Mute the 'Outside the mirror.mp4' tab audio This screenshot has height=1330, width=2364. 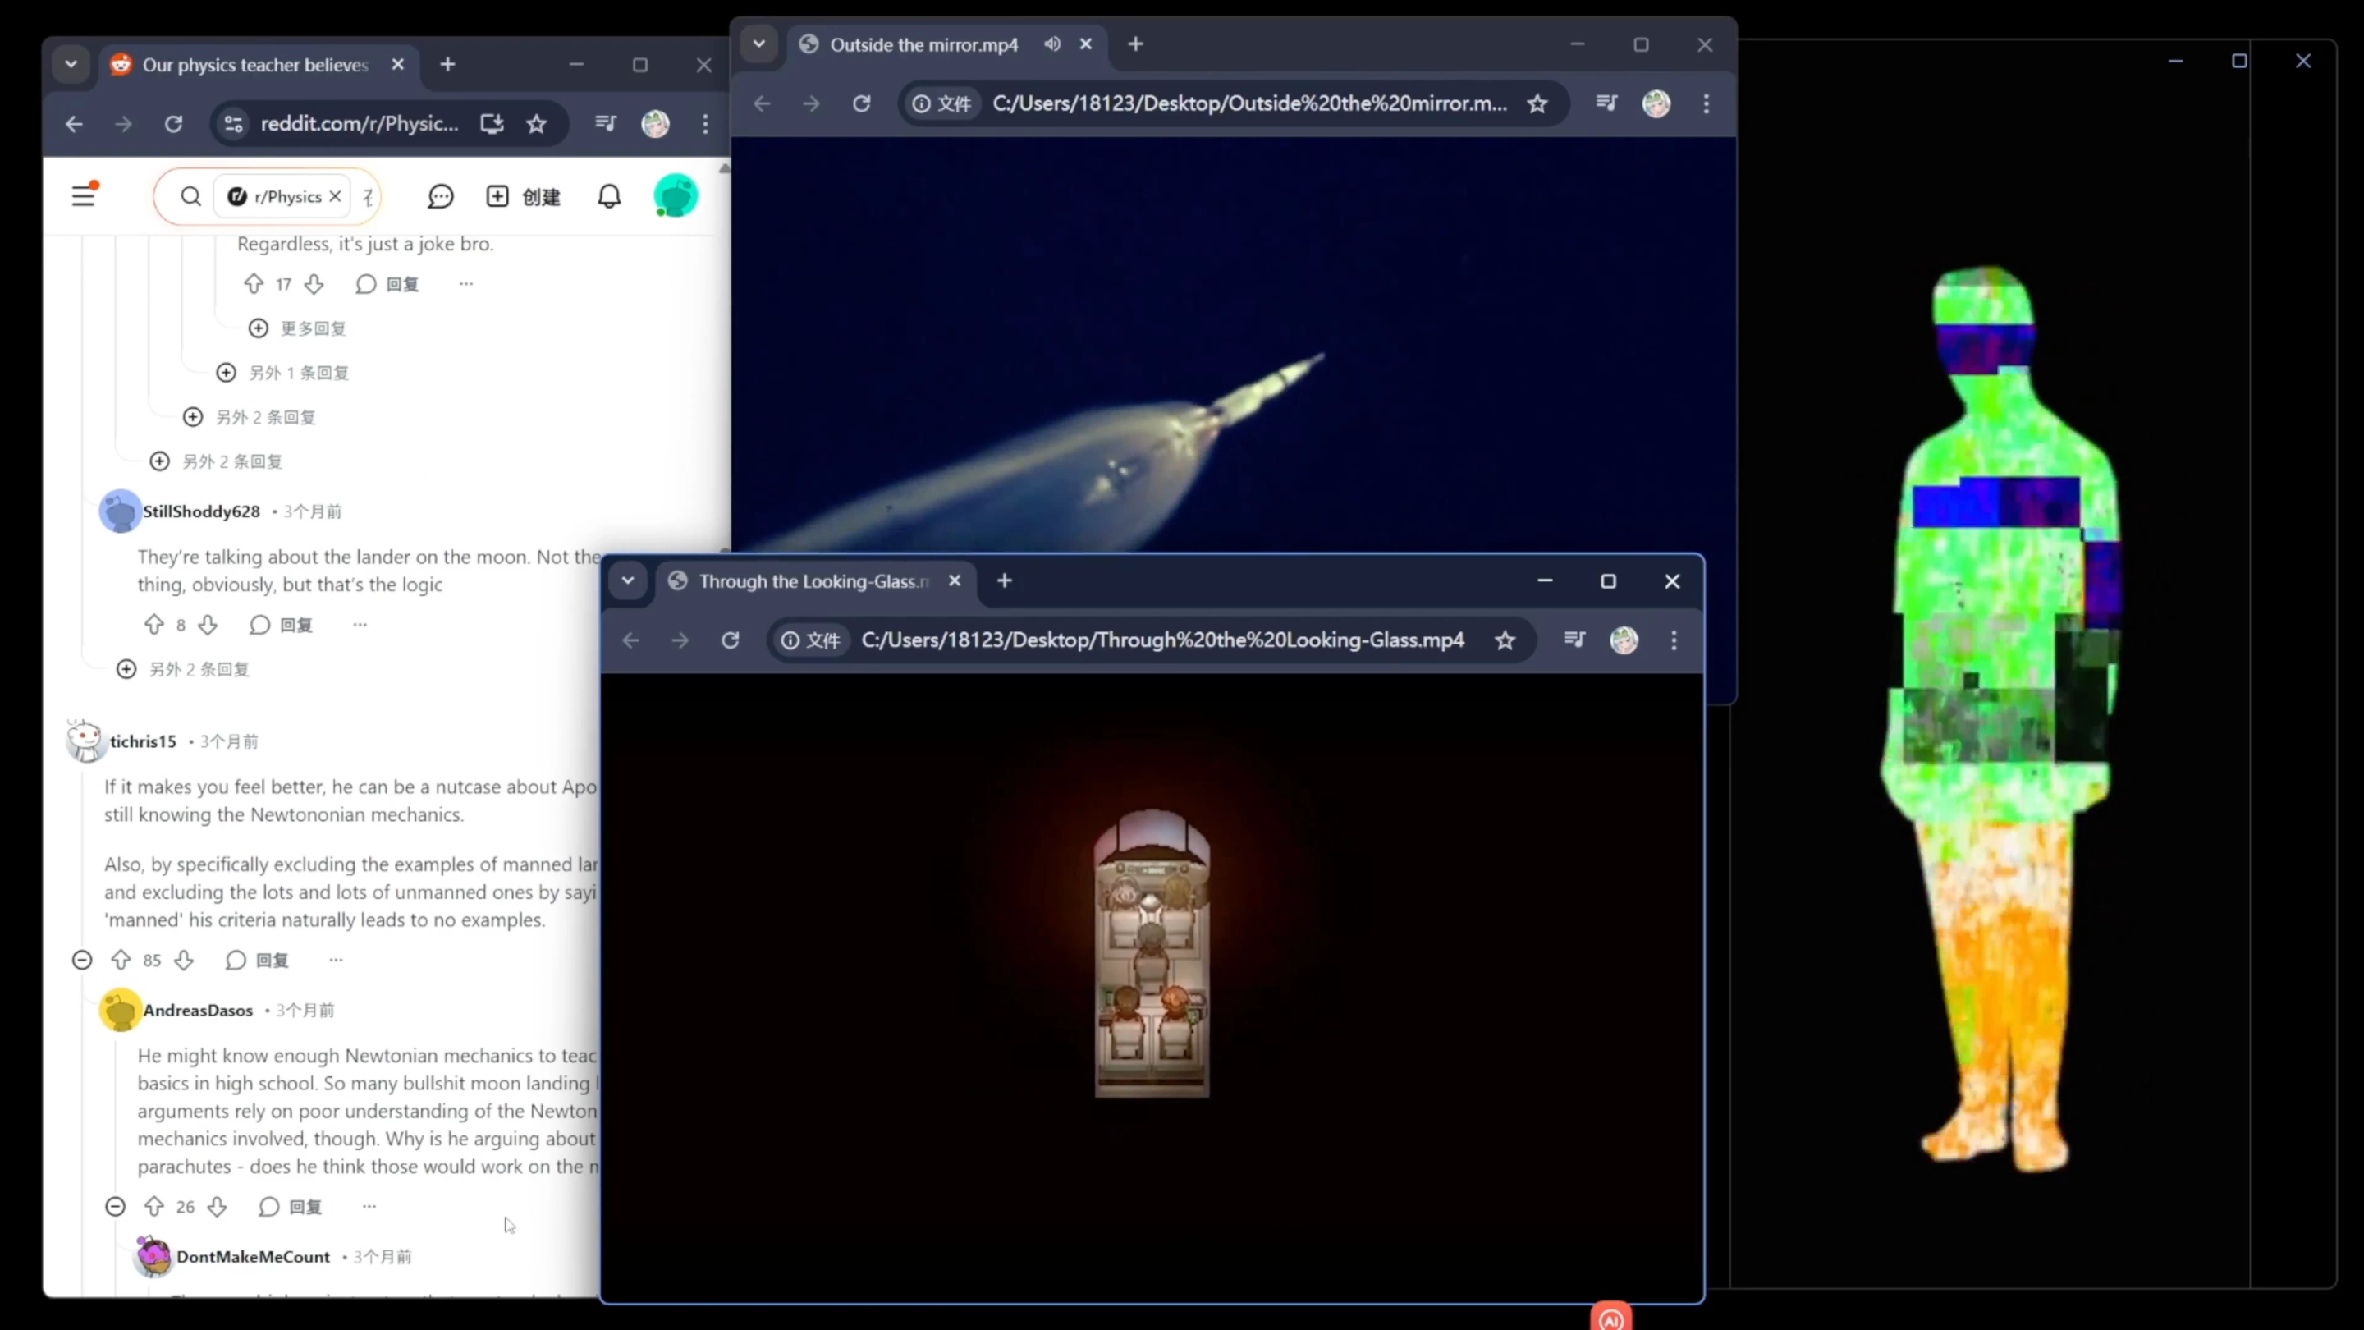(x=1052, y=44)
